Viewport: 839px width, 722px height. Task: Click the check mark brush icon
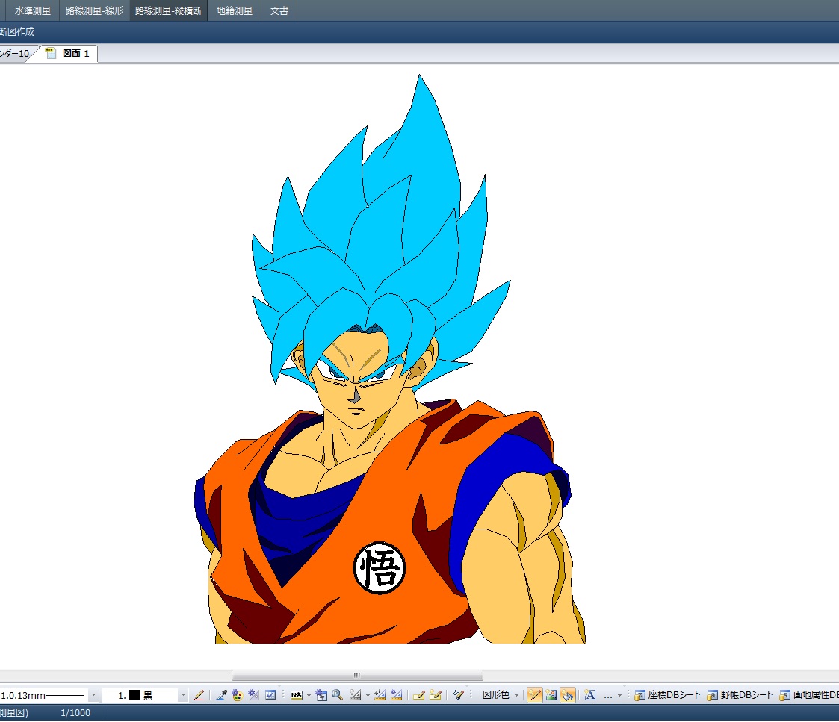pos(458,695)
